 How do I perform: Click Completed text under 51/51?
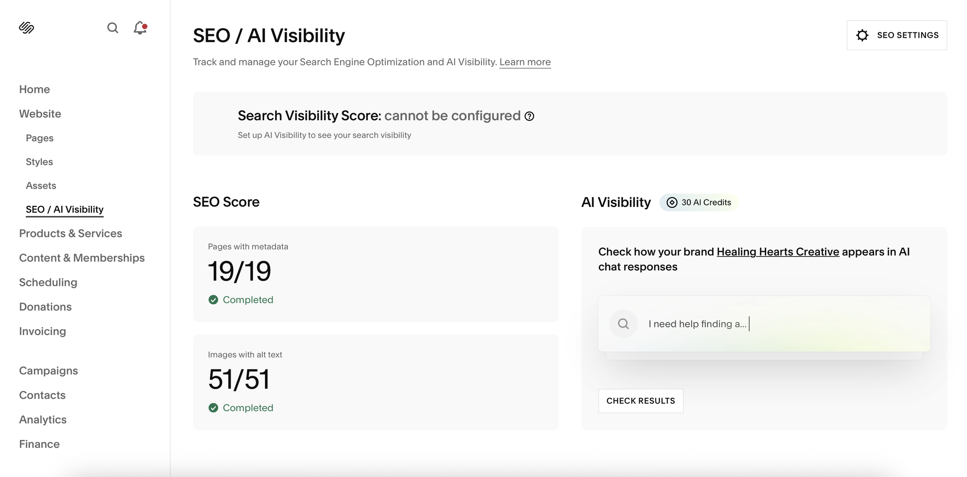pos(248,408)
